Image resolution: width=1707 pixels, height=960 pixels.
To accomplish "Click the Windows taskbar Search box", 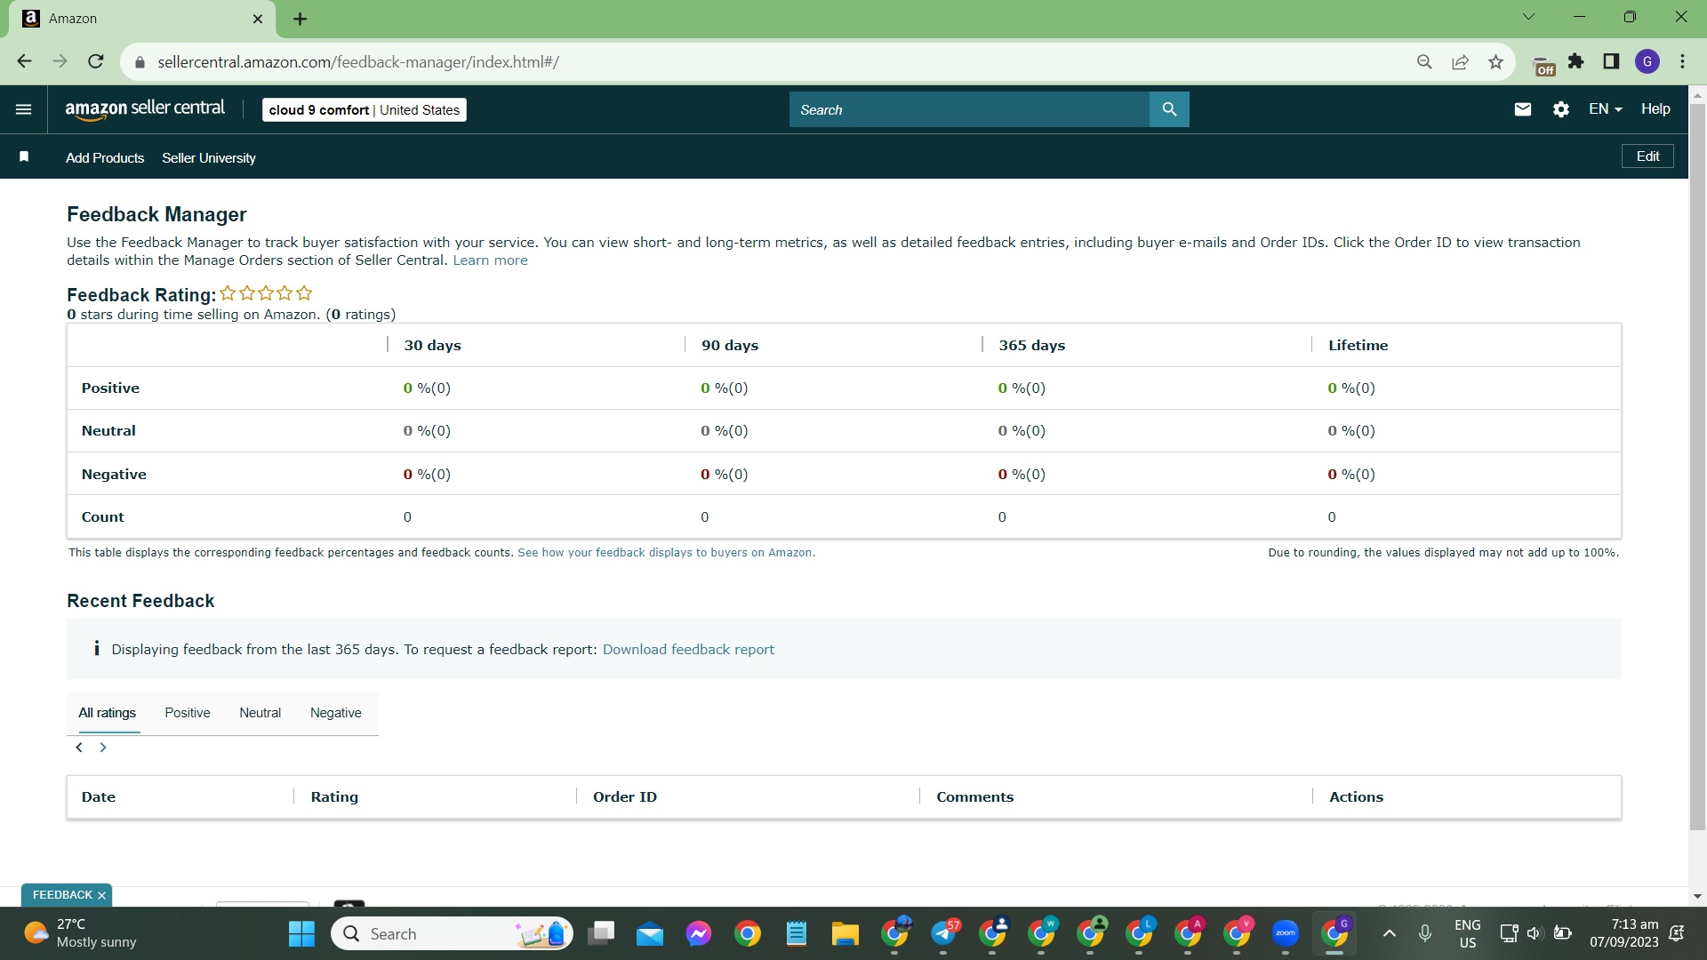I will pos(452,933).
